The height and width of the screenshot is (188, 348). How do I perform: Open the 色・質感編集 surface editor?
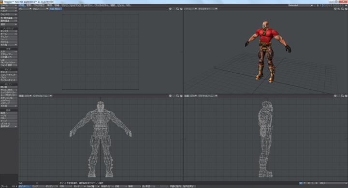click(x=9, y=18)
